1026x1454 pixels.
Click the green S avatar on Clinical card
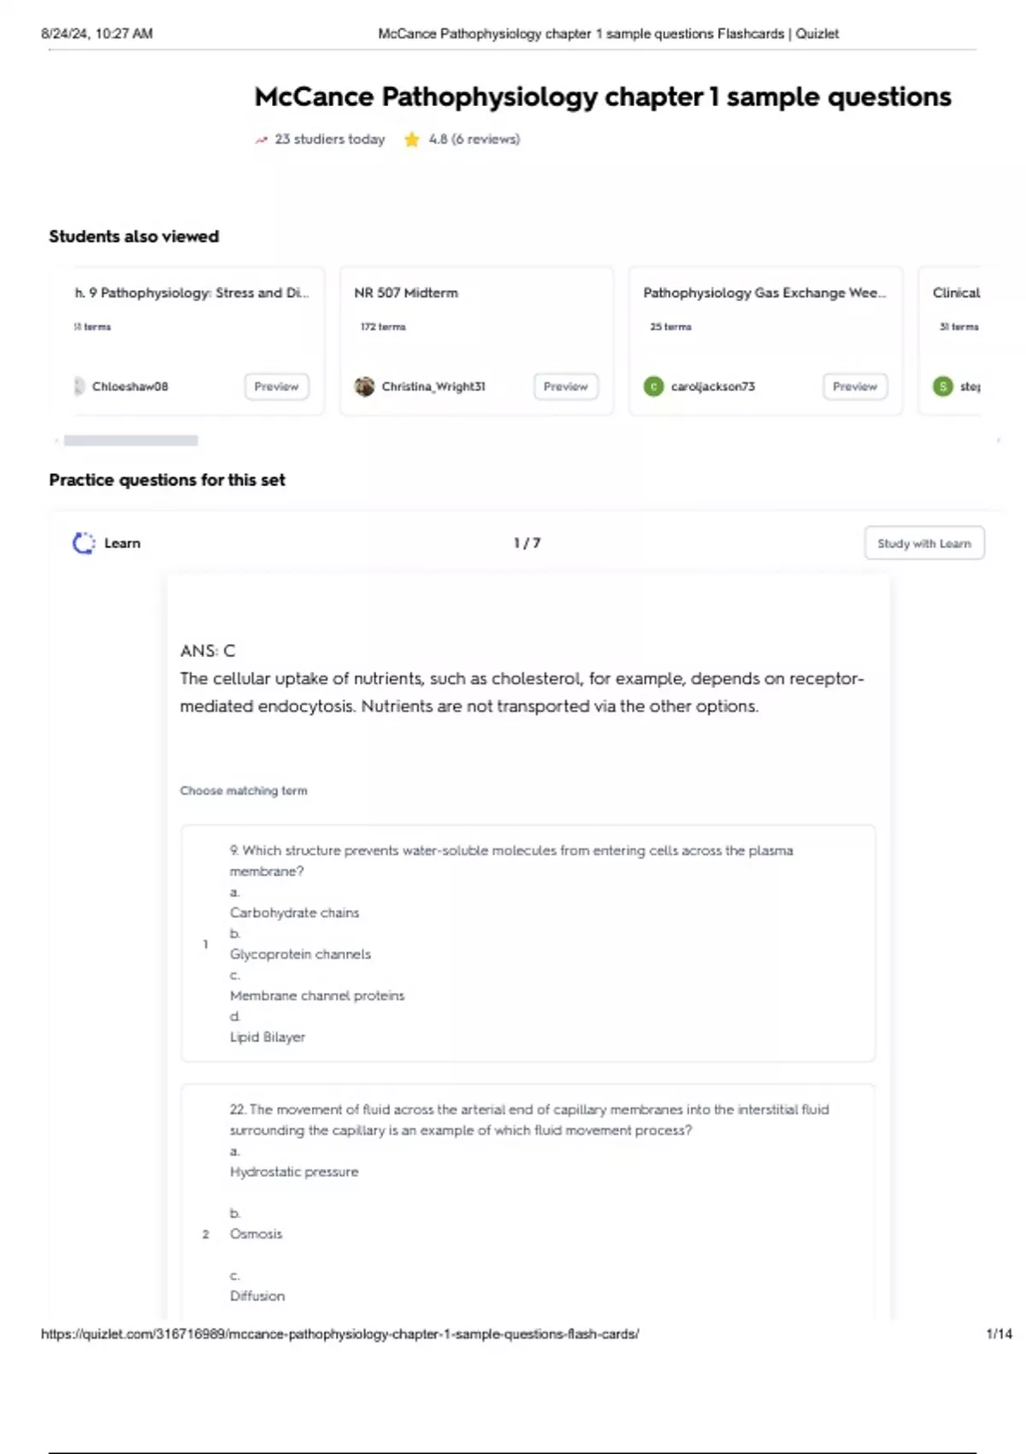tap(942, 387)
